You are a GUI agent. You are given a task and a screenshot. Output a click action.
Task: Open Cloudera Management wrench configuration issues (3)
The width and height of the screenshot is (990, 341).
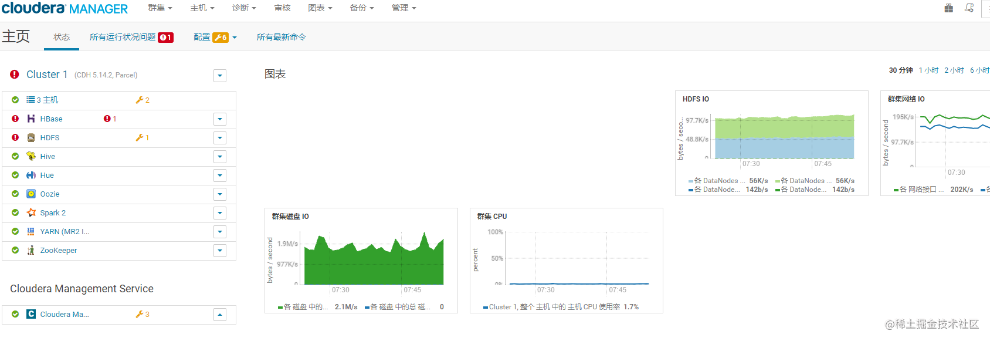click(143, 314)
